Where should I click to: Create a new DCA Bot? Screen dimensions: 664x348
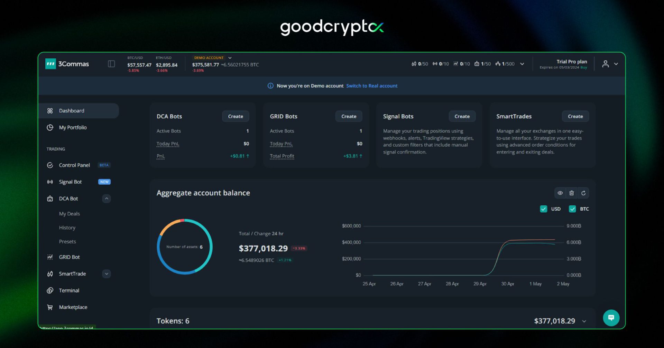pyautogui.click(x=236, y=116)
